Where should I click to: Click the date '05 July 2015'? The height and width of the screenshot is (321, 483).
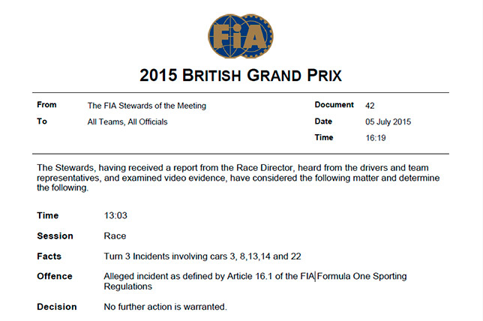pyautogui.click(x=388, y=121)
